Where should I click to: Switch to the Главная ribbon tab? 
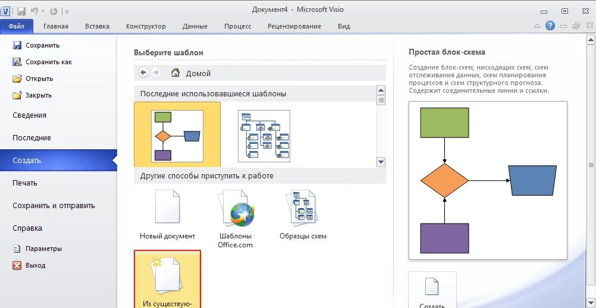tap(56, 26)
